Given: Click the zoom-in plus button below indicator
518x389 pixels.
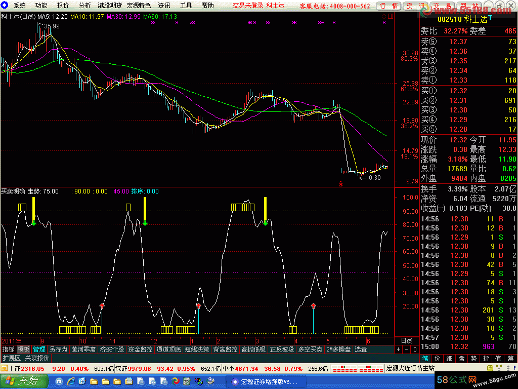Looking at the screenshot, I should 398,349.
